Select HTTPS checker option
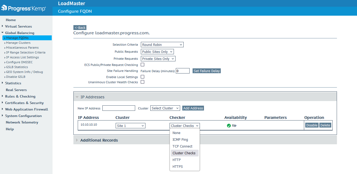Viewport: 357px width, 174px height. [185, 167]
